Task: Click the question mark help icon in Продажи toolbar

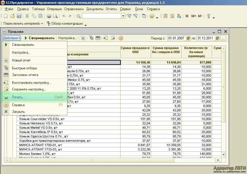Action: pos(121,38)
